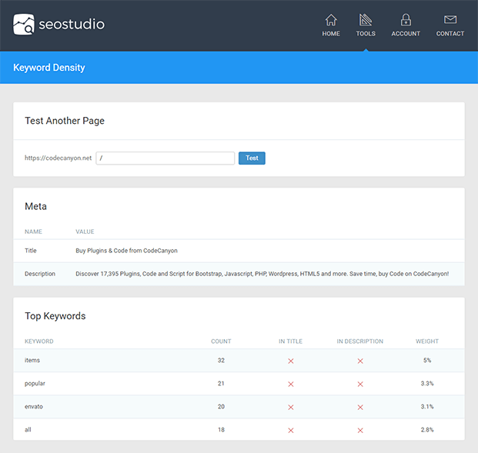Click the weight value 2.8%

click(x=427, y=430)
